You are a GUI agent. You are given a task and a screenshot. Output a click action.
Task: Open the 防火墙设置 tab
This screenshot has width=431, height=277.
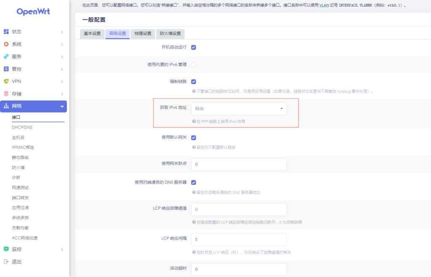(170, 34)
